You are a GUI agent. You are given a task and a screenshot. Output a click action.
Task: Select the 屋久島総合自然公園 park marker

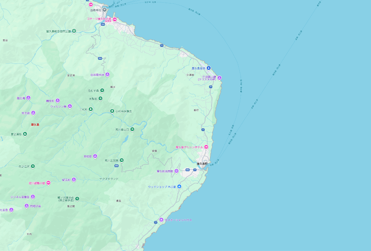coord(74,31)
